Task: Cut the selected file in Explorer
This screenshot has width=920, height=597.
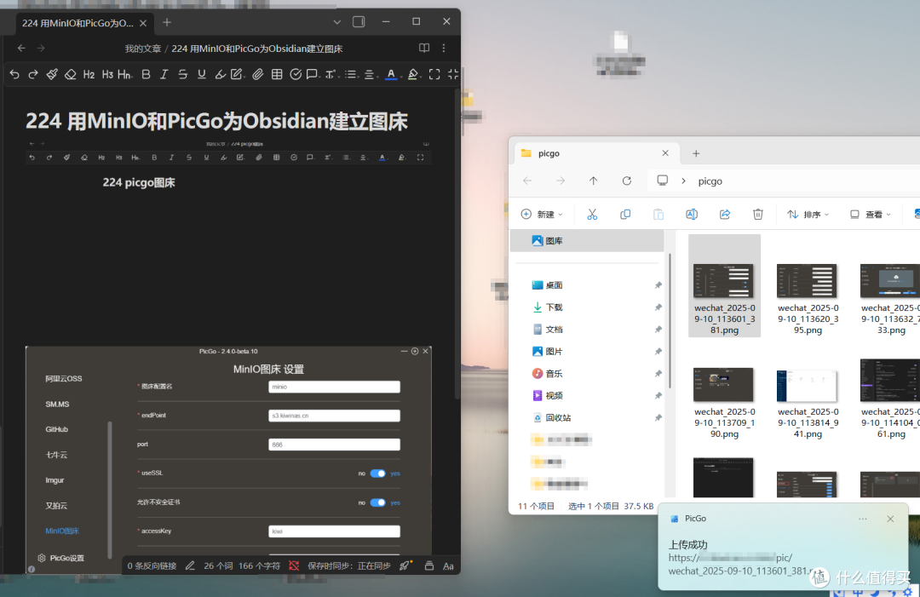Action: point(592,214)
